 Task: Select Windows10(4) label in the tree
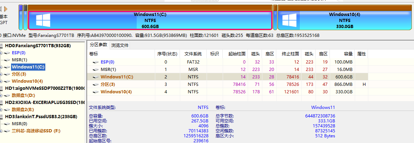27,81
